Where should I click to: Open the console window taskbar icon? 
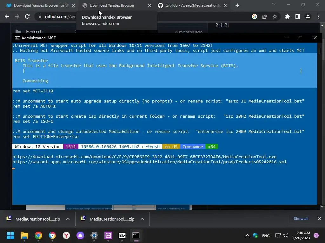point(136,235)
